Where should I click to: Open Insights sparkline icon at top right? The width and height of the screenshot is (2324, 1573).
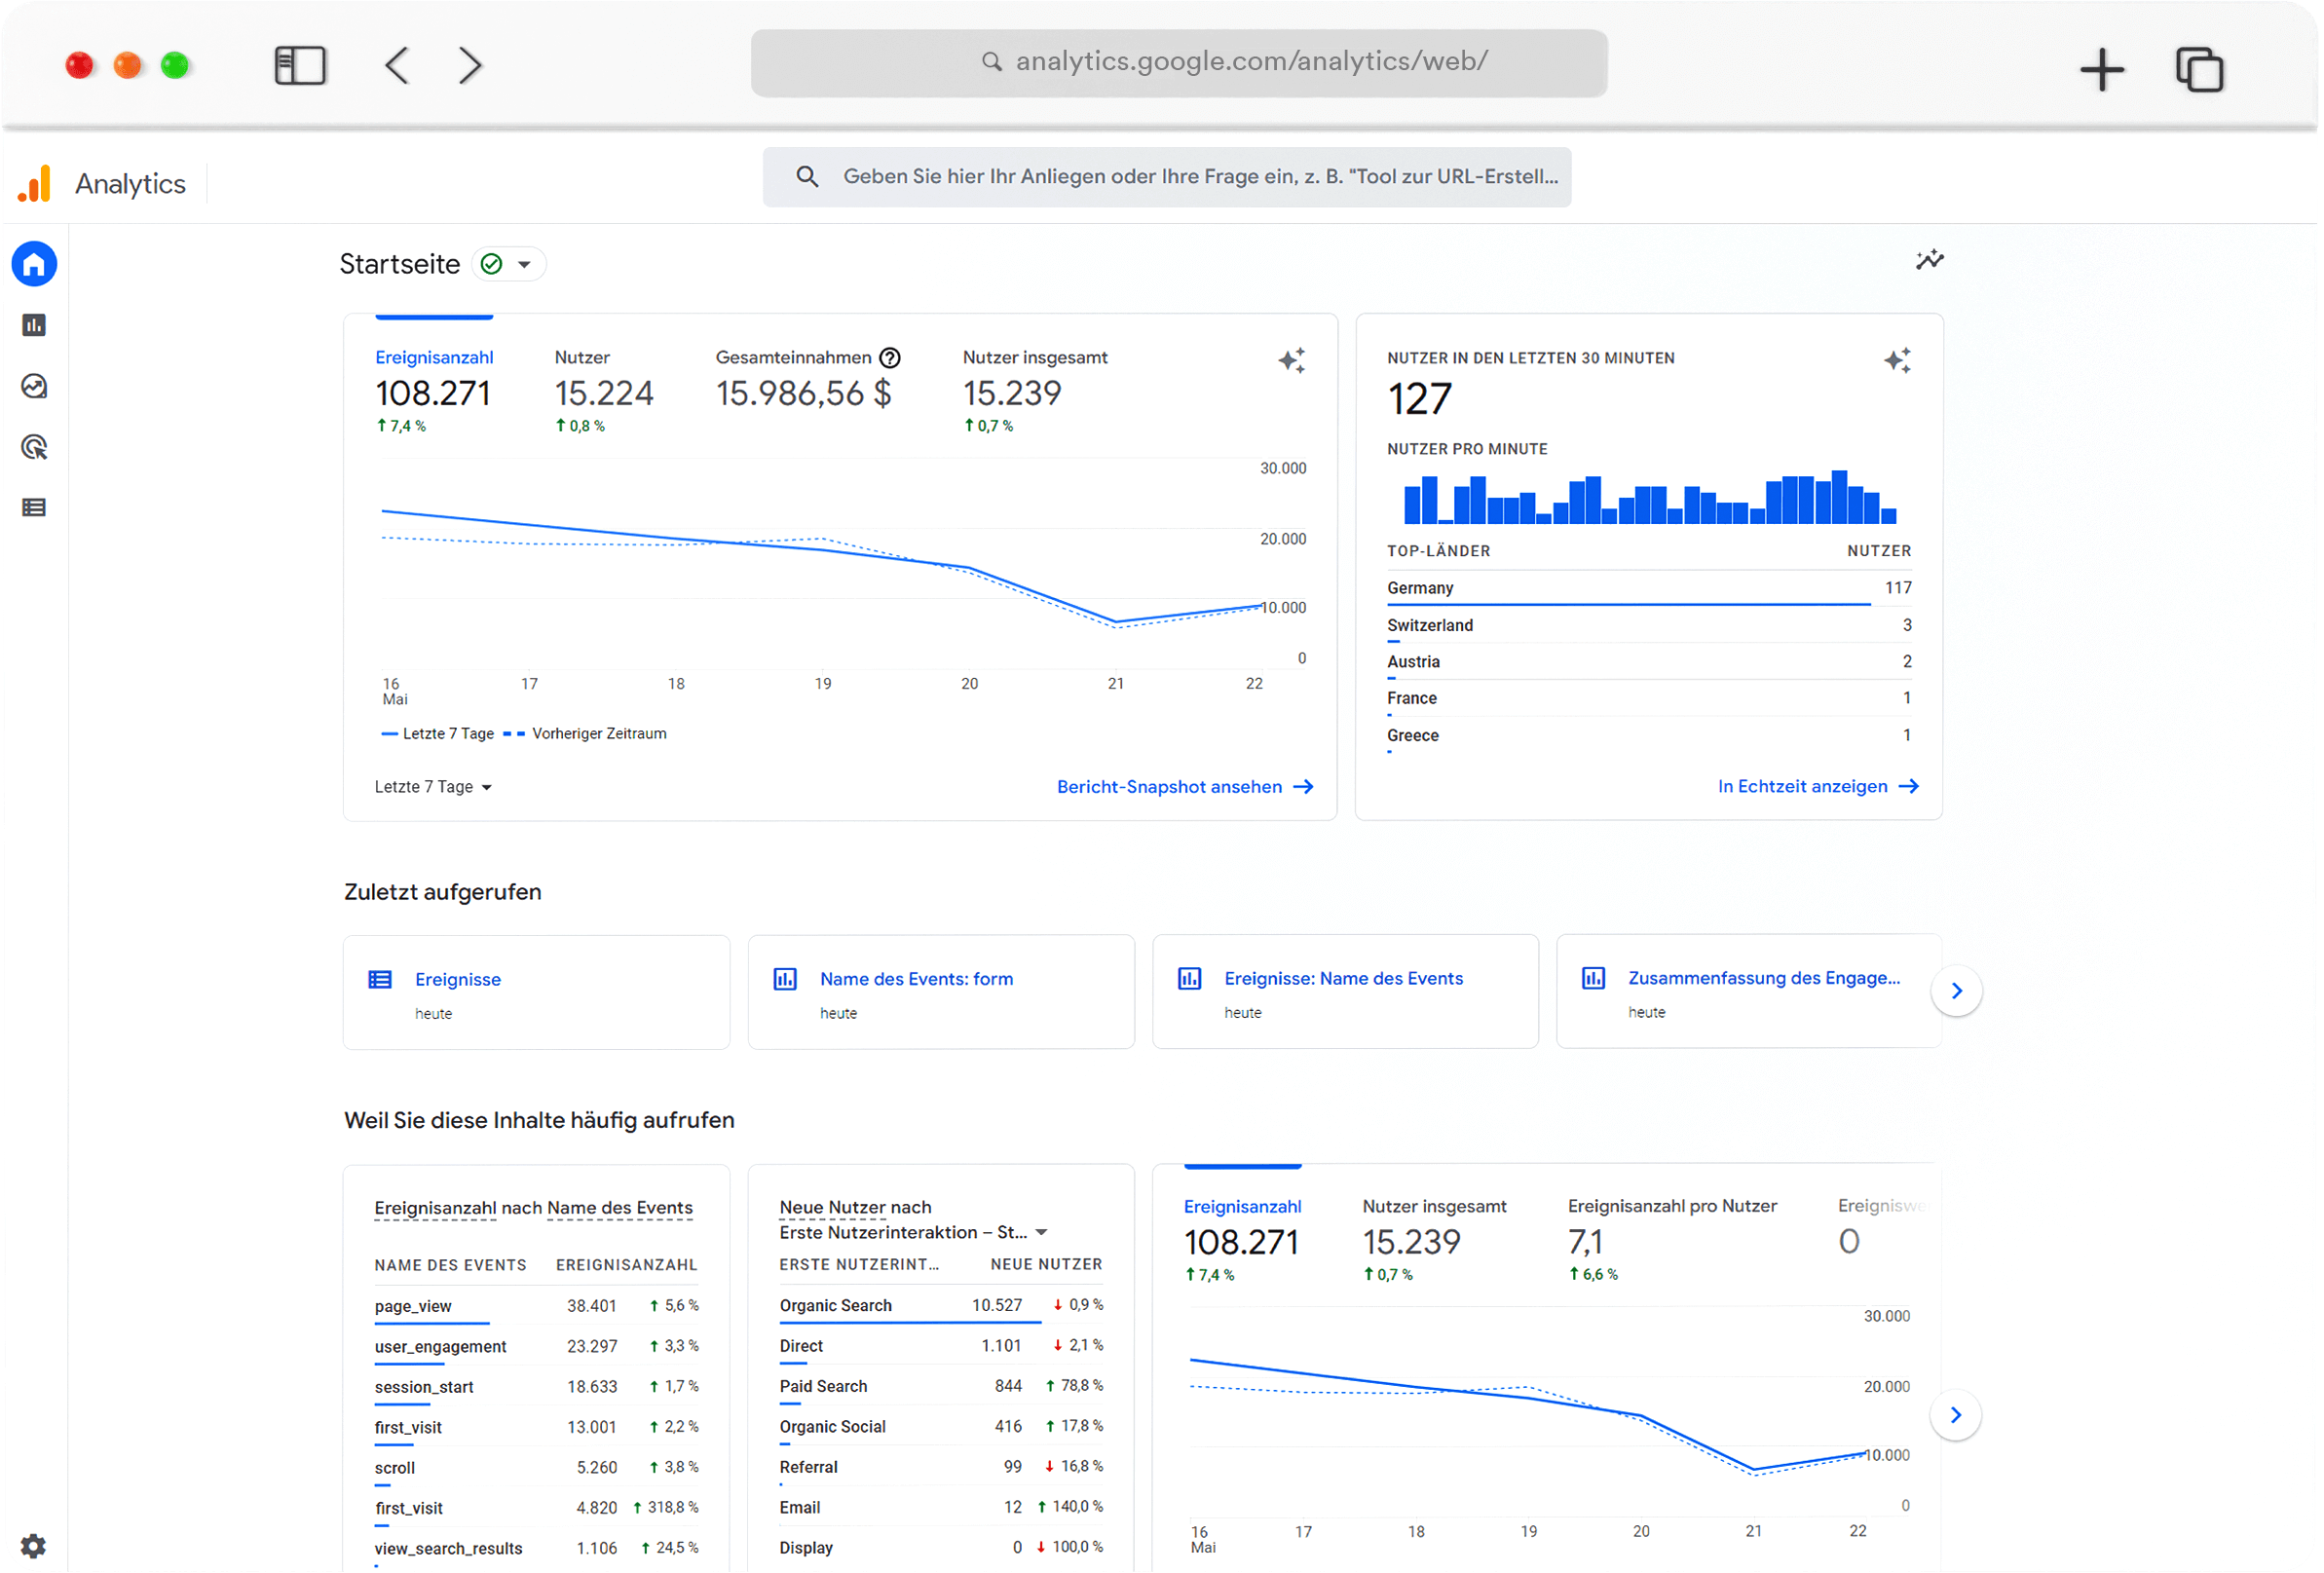(1929, 260)
